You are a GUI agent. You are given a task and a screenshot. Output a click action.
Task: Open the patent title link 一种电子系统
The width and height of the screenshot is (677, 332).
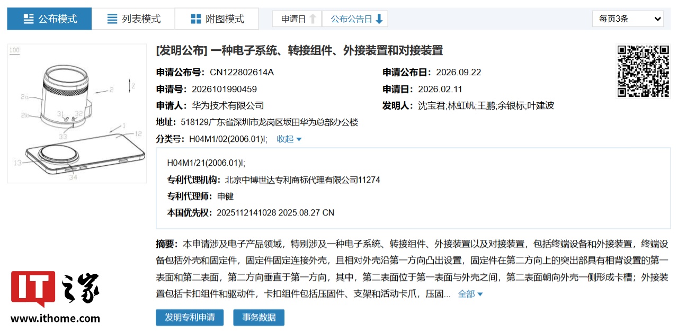click(299, 51)
